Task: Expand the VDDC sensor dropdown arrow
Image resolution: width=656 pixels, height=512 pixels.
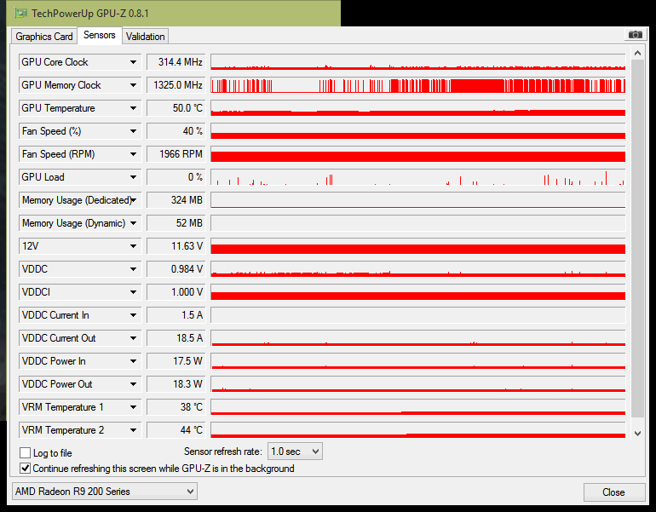Action: (133, 269)
